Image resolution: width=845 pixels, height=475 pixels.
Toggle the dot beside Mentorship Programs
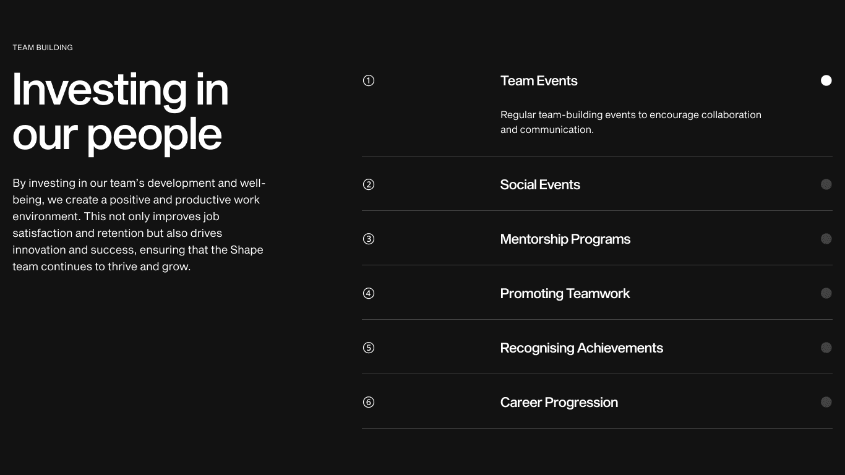[x=826, y=239]
